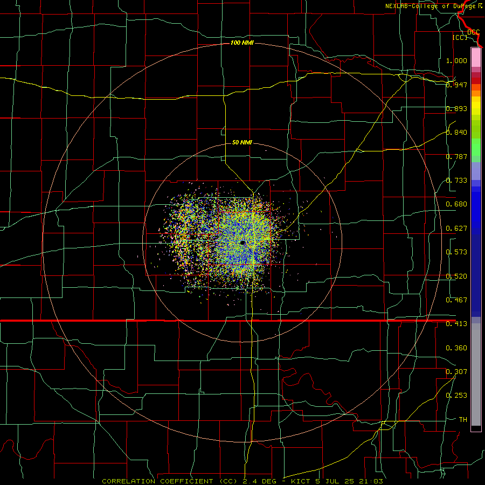485x485 pixels.
Task: Click the 0.733 scale value
Action: [456, 181]
